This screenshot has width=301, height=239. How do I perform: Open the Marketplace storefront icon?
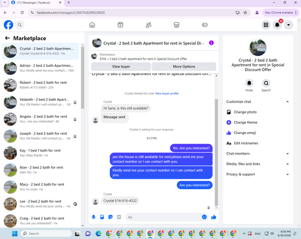[176, 25]
